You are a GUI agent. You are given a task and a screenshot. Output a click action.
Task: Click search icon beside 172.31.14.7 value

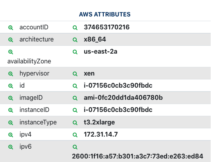point(75,135)
